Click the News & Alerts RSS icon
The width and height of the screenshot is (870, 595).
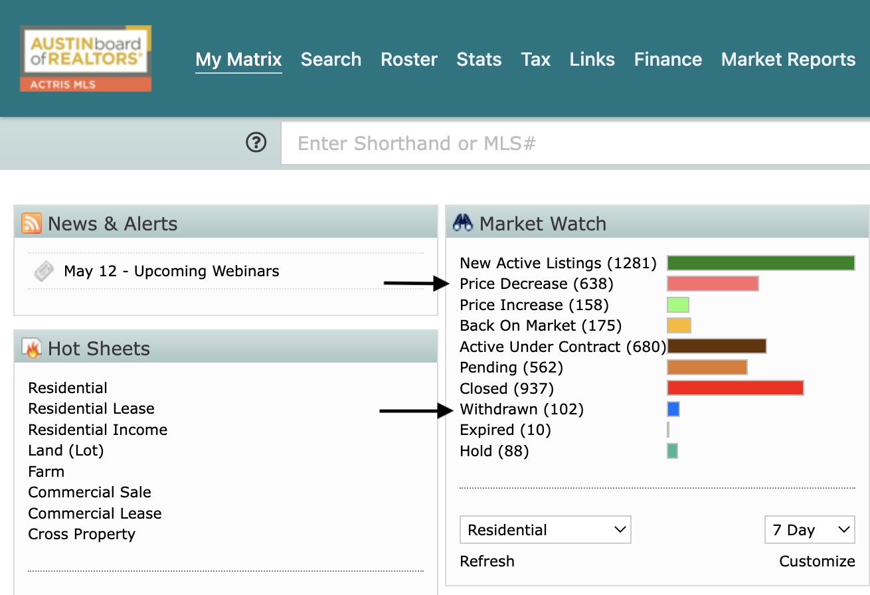[x=31, y=223]
